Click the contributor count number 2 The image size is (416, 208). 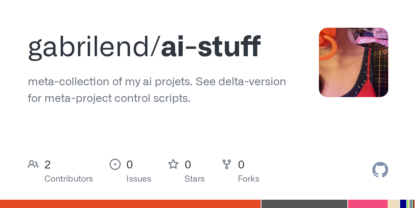point(47,165)
